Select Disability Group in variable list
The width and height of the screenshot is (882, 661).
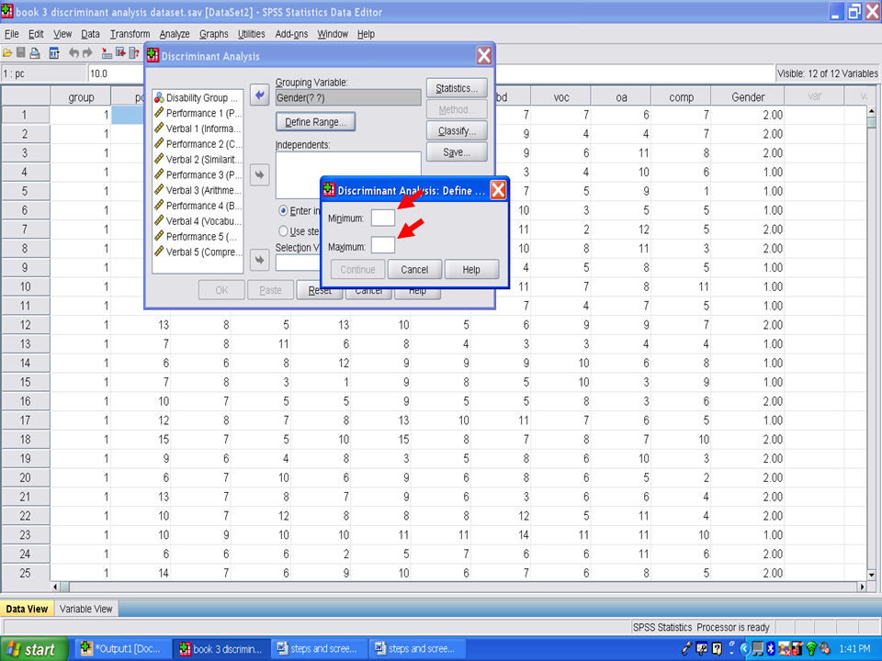pyautogui.click(x=198, y=97)
